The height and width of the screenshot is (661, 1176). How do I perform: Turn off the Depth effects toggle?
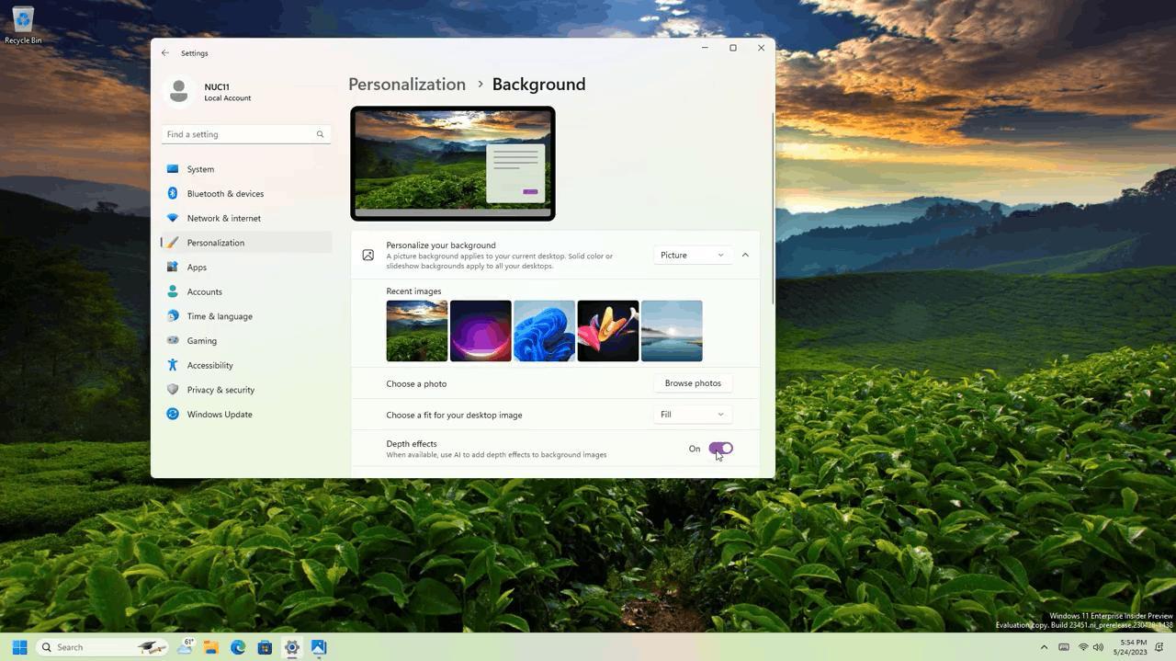click(x=720, y=449)
